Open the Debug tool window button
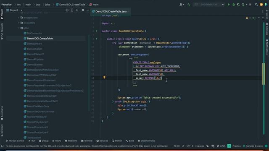The height and width of the screenshot is (151, 269). click(44, 141)
